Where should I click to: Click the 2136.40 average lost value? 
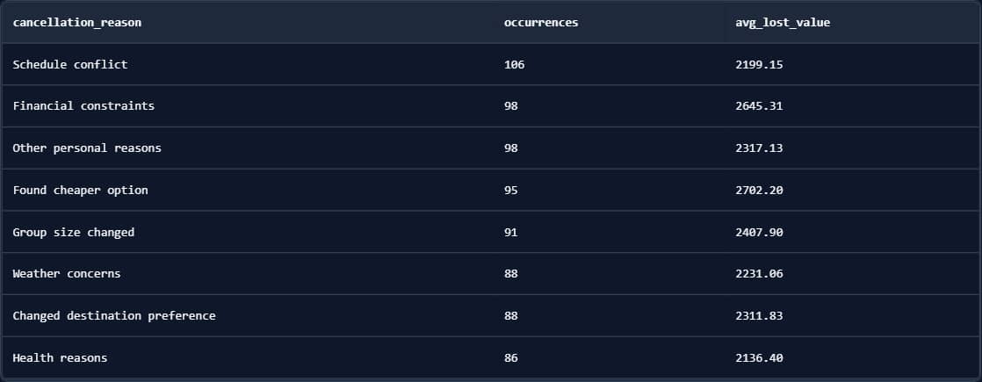pyautogui.click(x=759, y=357)
